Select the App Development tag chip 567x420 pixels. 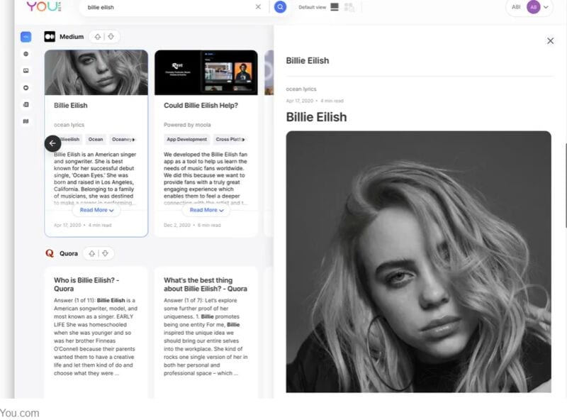pos(186,139)
